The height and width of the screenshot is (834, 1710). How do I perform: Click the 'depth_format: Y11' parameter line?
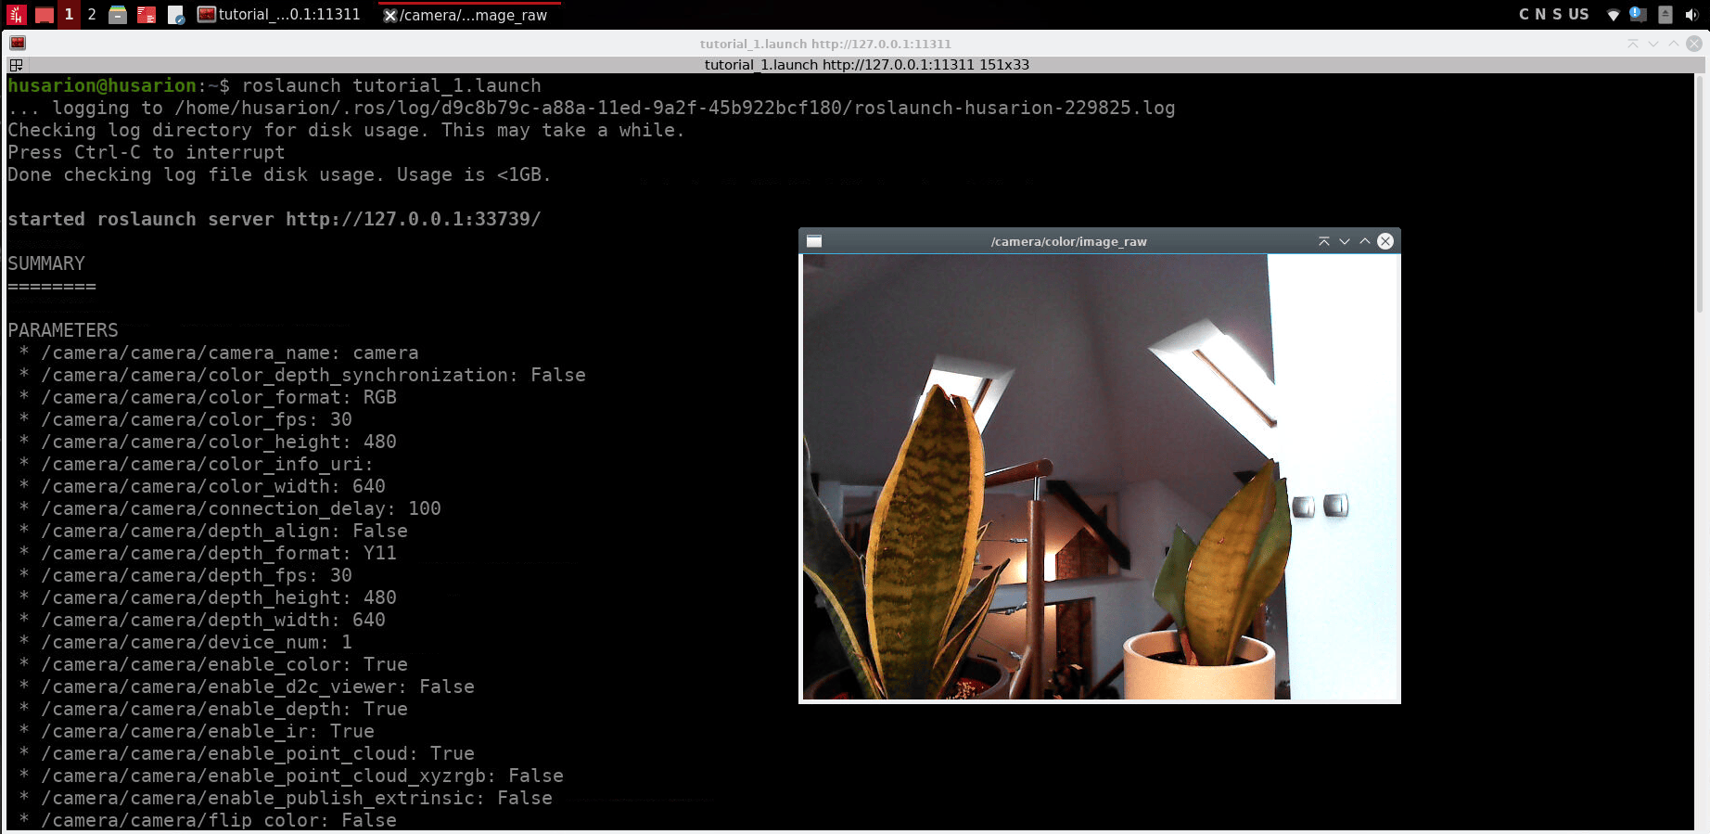click(x=208, y=553)
